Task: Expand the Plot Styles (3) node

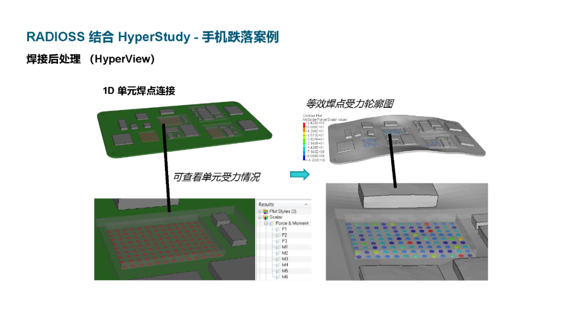Action: click(x=260, y=212)
